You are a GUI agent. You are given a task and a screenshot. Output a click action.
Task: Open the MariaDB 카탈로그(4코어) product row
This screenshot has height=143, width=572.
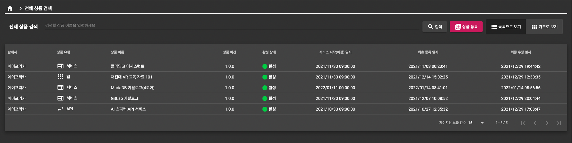tap(133, 88)
